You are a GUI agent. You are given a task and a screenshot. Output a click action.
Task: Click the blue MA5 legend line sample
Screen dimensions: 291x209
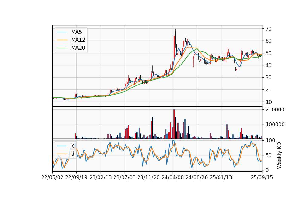click(x=62, y=32)
